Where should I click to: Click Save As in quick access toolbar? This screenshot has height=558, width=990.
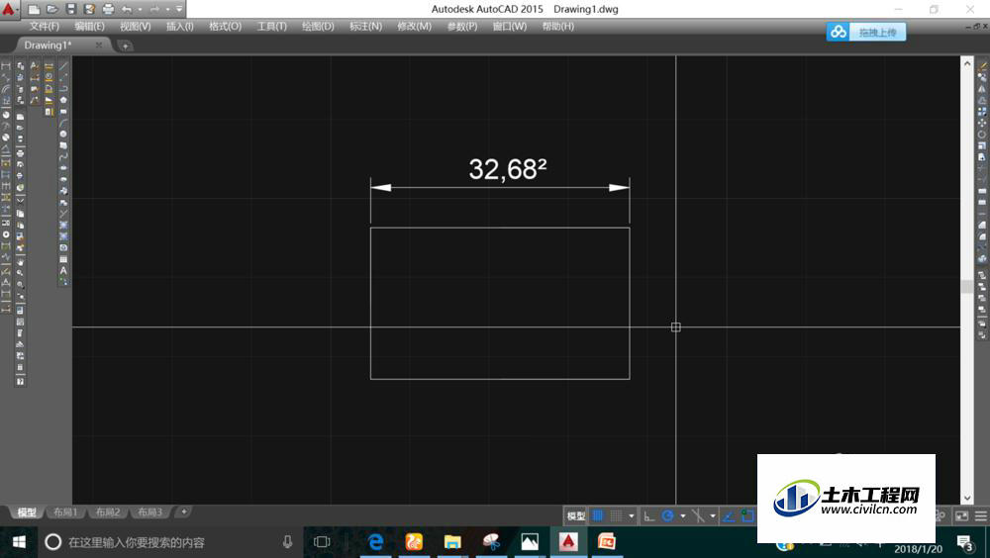point(89,10)
